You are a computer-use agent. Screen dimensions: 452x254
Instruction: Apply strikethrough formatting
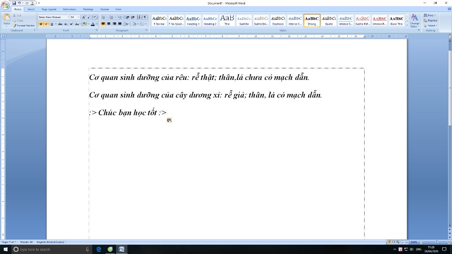pos(60,24)
